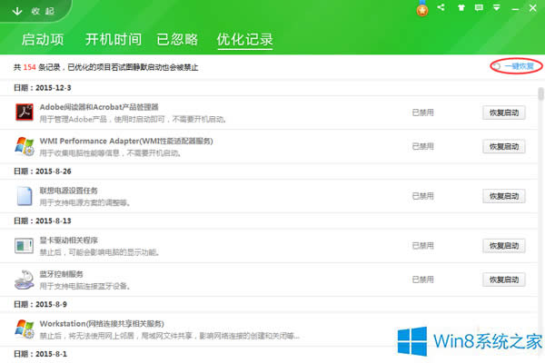Image resolution: width=545 pixels, height=363 pixels.
Task: Click the Workstation Windows icon
Action: point(25,329)
